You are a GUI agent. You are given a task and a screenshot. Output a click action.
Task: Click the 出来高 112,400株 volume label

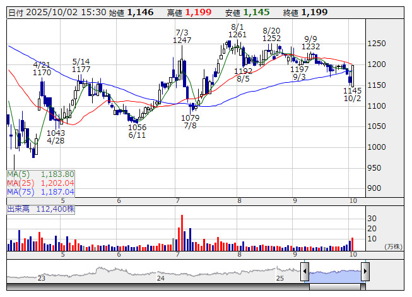41,209
